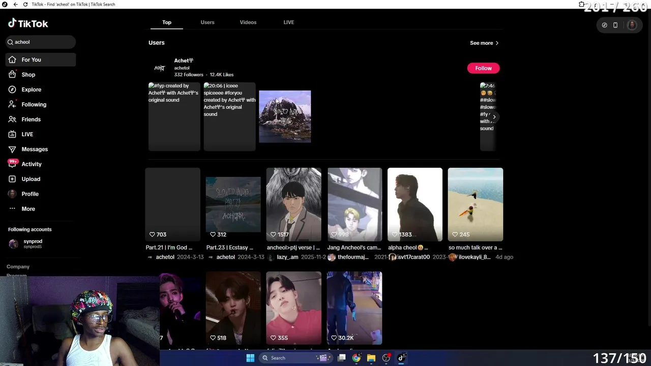Click browser reload icon

[x=25, y=4]
